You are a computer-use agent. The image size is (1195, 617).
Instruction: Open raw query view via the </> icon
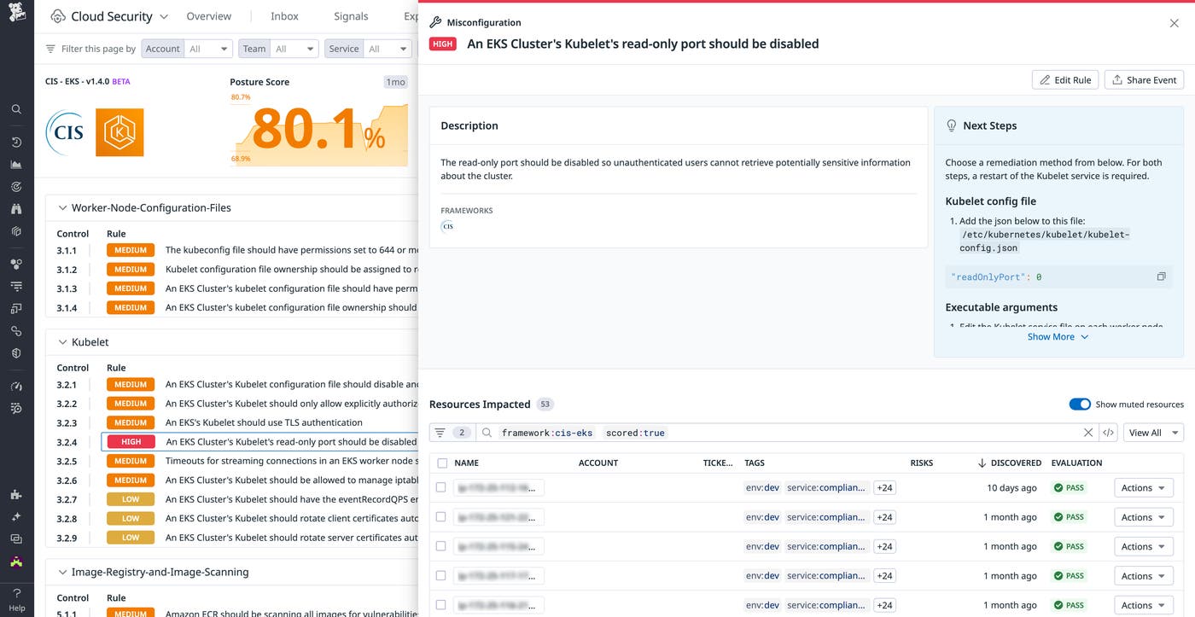coord(1108,432)
